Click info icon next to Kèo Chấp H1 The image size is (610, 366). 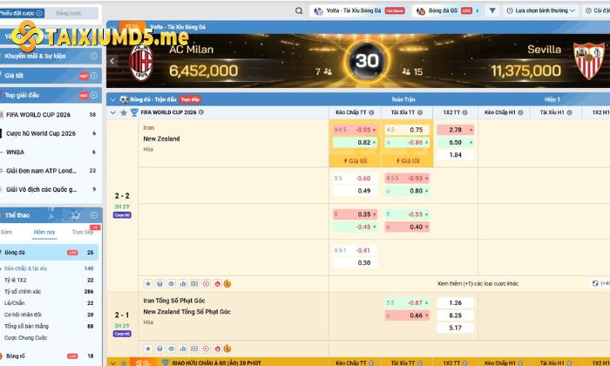point(520,112)
